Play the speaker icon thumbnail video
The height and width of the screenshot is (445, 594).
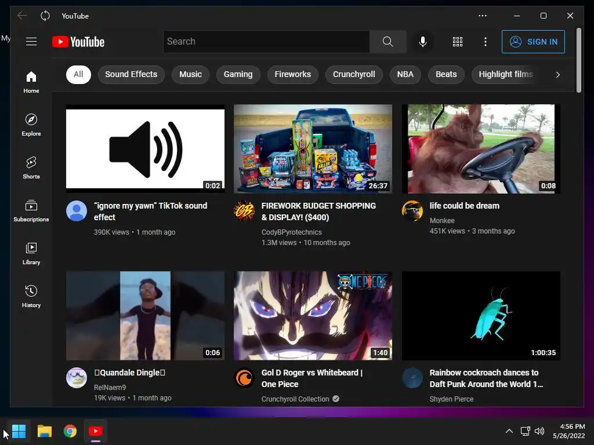[x=145, y=149]
